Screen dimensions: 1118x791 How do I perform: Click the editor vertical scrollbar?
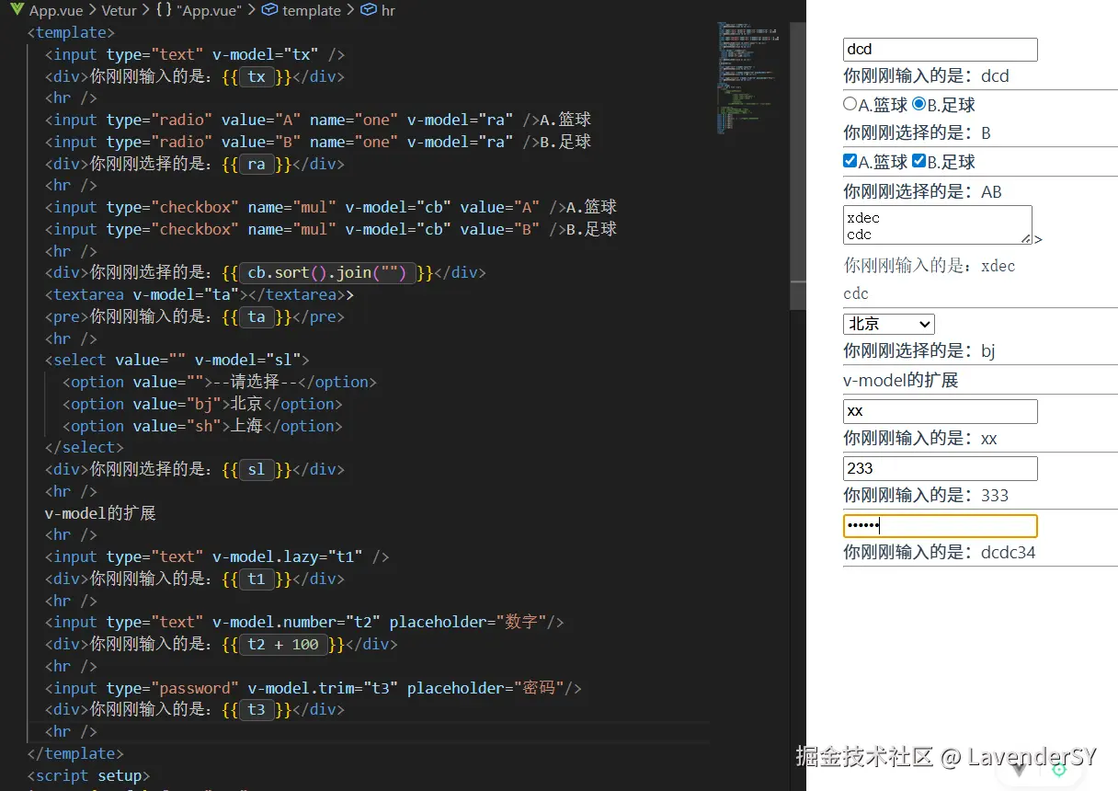pos(797,184)
